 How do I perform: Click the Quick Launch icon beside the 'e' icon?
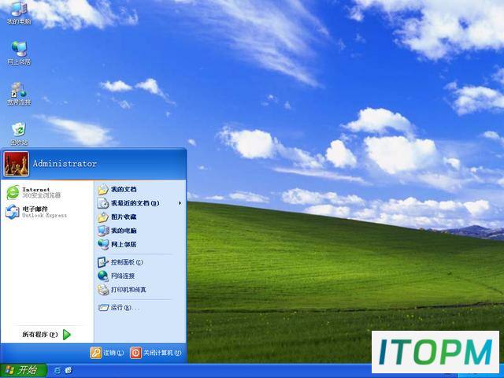pos(69,371)
